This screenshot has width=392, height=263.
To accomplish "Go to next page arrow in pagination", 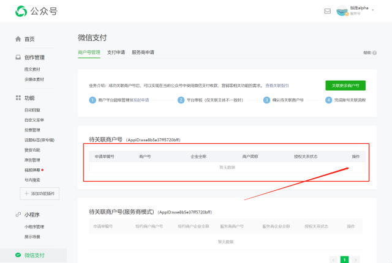I will 356,260.
